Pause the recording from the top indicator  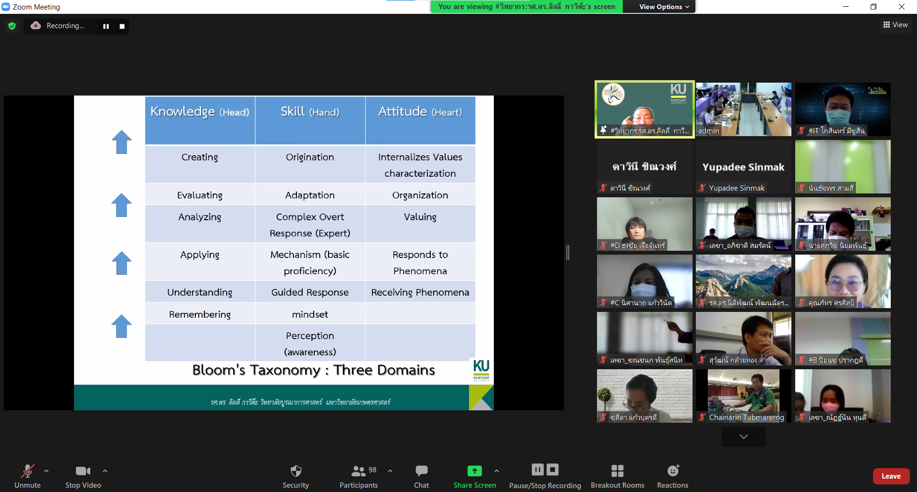coord(106,26)
